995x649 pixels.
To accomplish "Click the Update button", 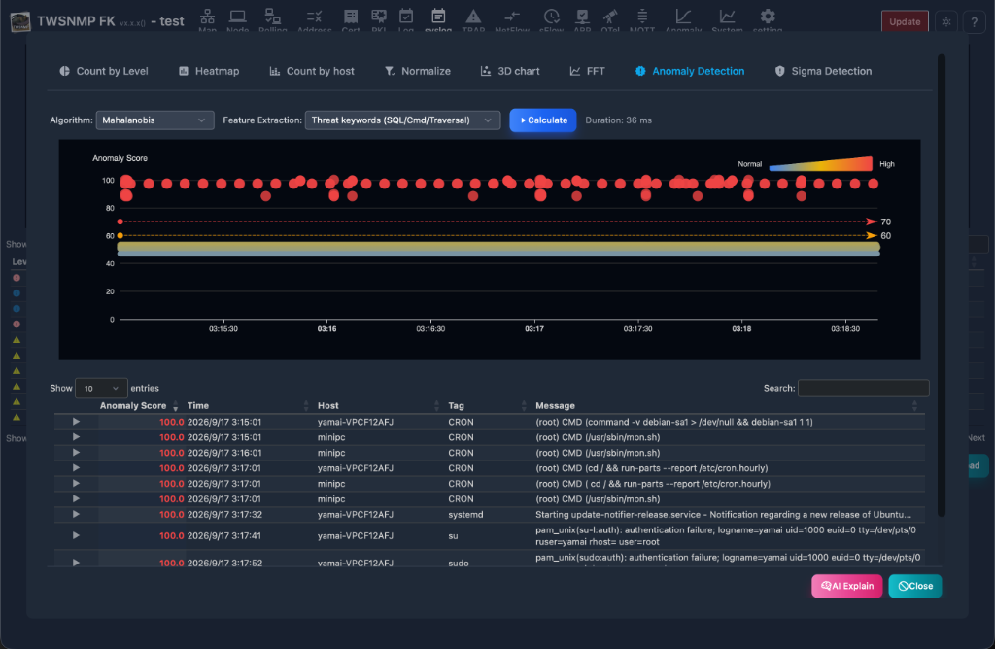I will 905,21.
